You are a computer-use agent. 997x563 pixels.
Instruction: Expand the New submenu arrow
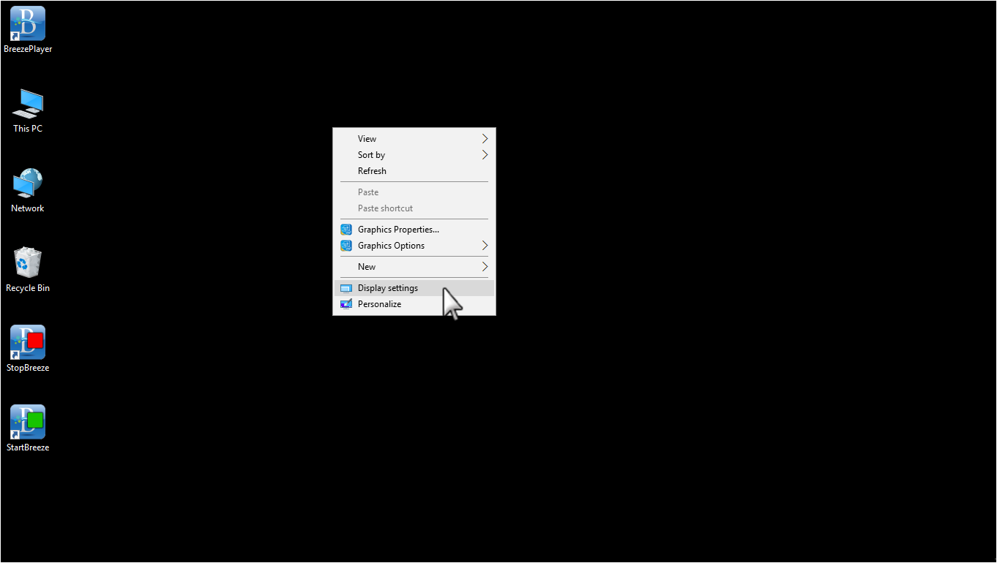coord(485,267)
